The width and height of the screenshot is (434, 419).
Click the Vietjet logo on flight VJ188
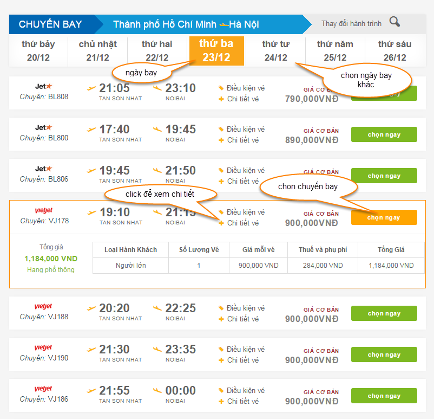(x=43, y=306)
